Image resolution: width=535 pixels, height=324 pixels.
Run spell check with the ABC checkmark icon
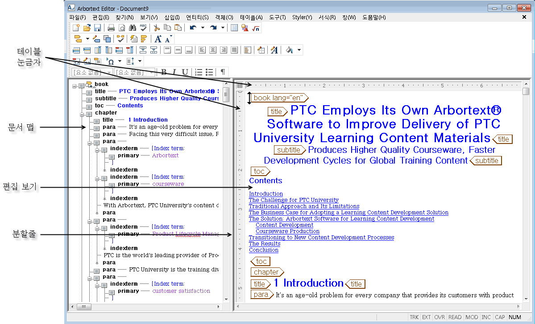click(143, 28)
